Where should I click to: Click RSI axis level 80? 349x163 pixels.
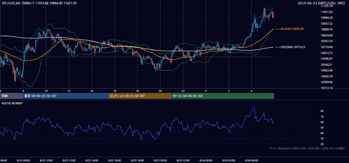click(x=322, y=111)
